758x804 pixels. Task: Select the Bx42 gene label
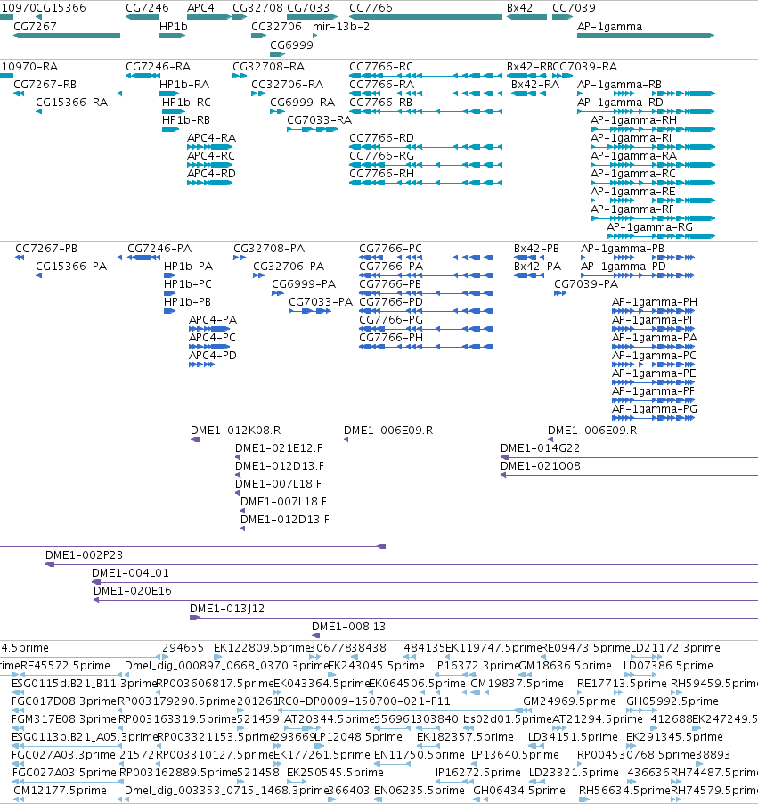click(x=519, y=8)
